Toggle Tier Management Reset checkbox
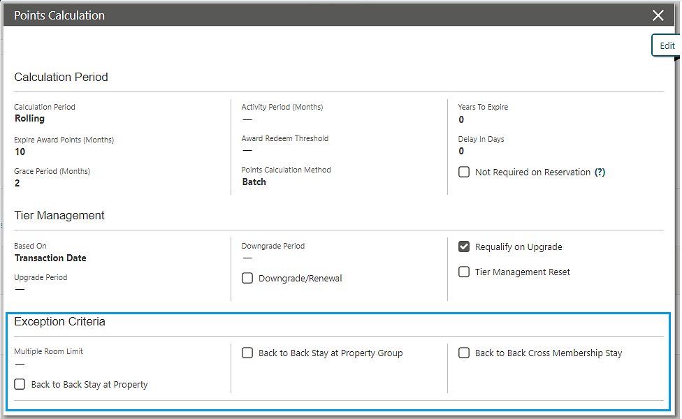Screen dimensions: 682x419 (x=464, y=272)
